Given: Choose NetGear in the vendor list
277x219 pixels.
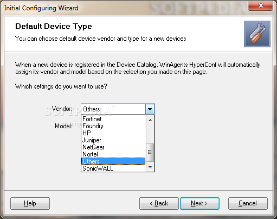Looking at the screenshot, I should 113,147.
